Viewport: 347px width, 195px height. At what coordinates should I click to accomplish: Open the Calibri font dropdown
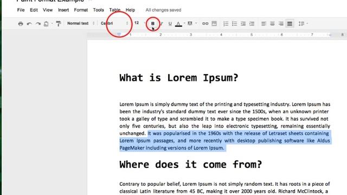[x=114, y=23]
